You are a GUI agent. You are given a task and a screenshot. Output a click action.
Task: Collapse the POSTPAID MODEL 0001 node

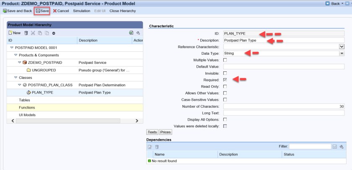click(x=11, y=48)
